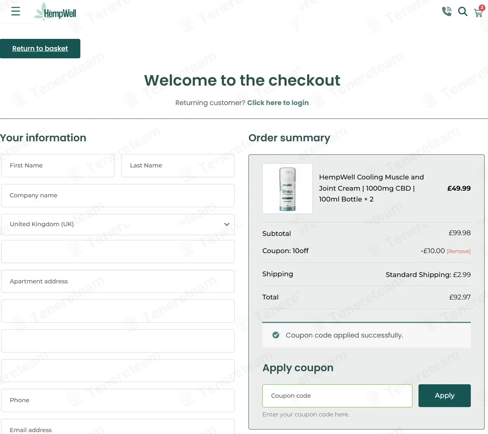Click here to login link
This screenshot has width=488, height=434.
tap(278, 103)
